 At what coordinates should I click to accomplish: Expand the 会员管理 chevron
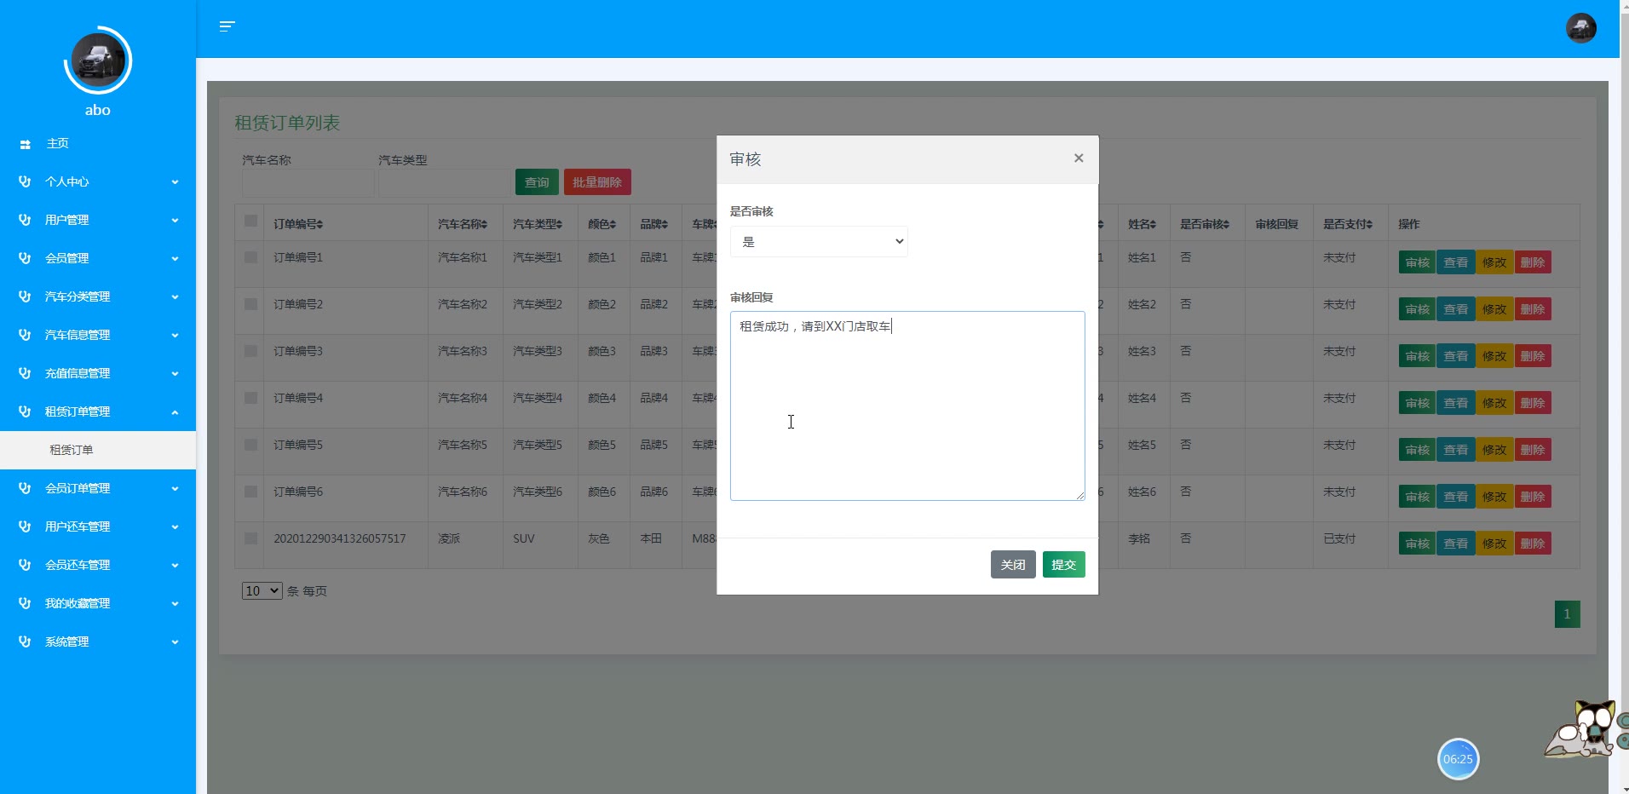(x=175, y=259)
